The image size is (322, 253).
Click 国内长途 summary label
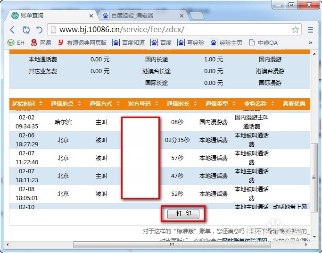coord(157,59)
